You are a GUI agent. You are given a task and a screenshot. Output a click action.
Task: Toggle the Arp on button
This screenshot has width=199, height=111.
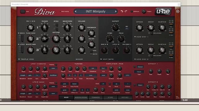click(110, 84)
